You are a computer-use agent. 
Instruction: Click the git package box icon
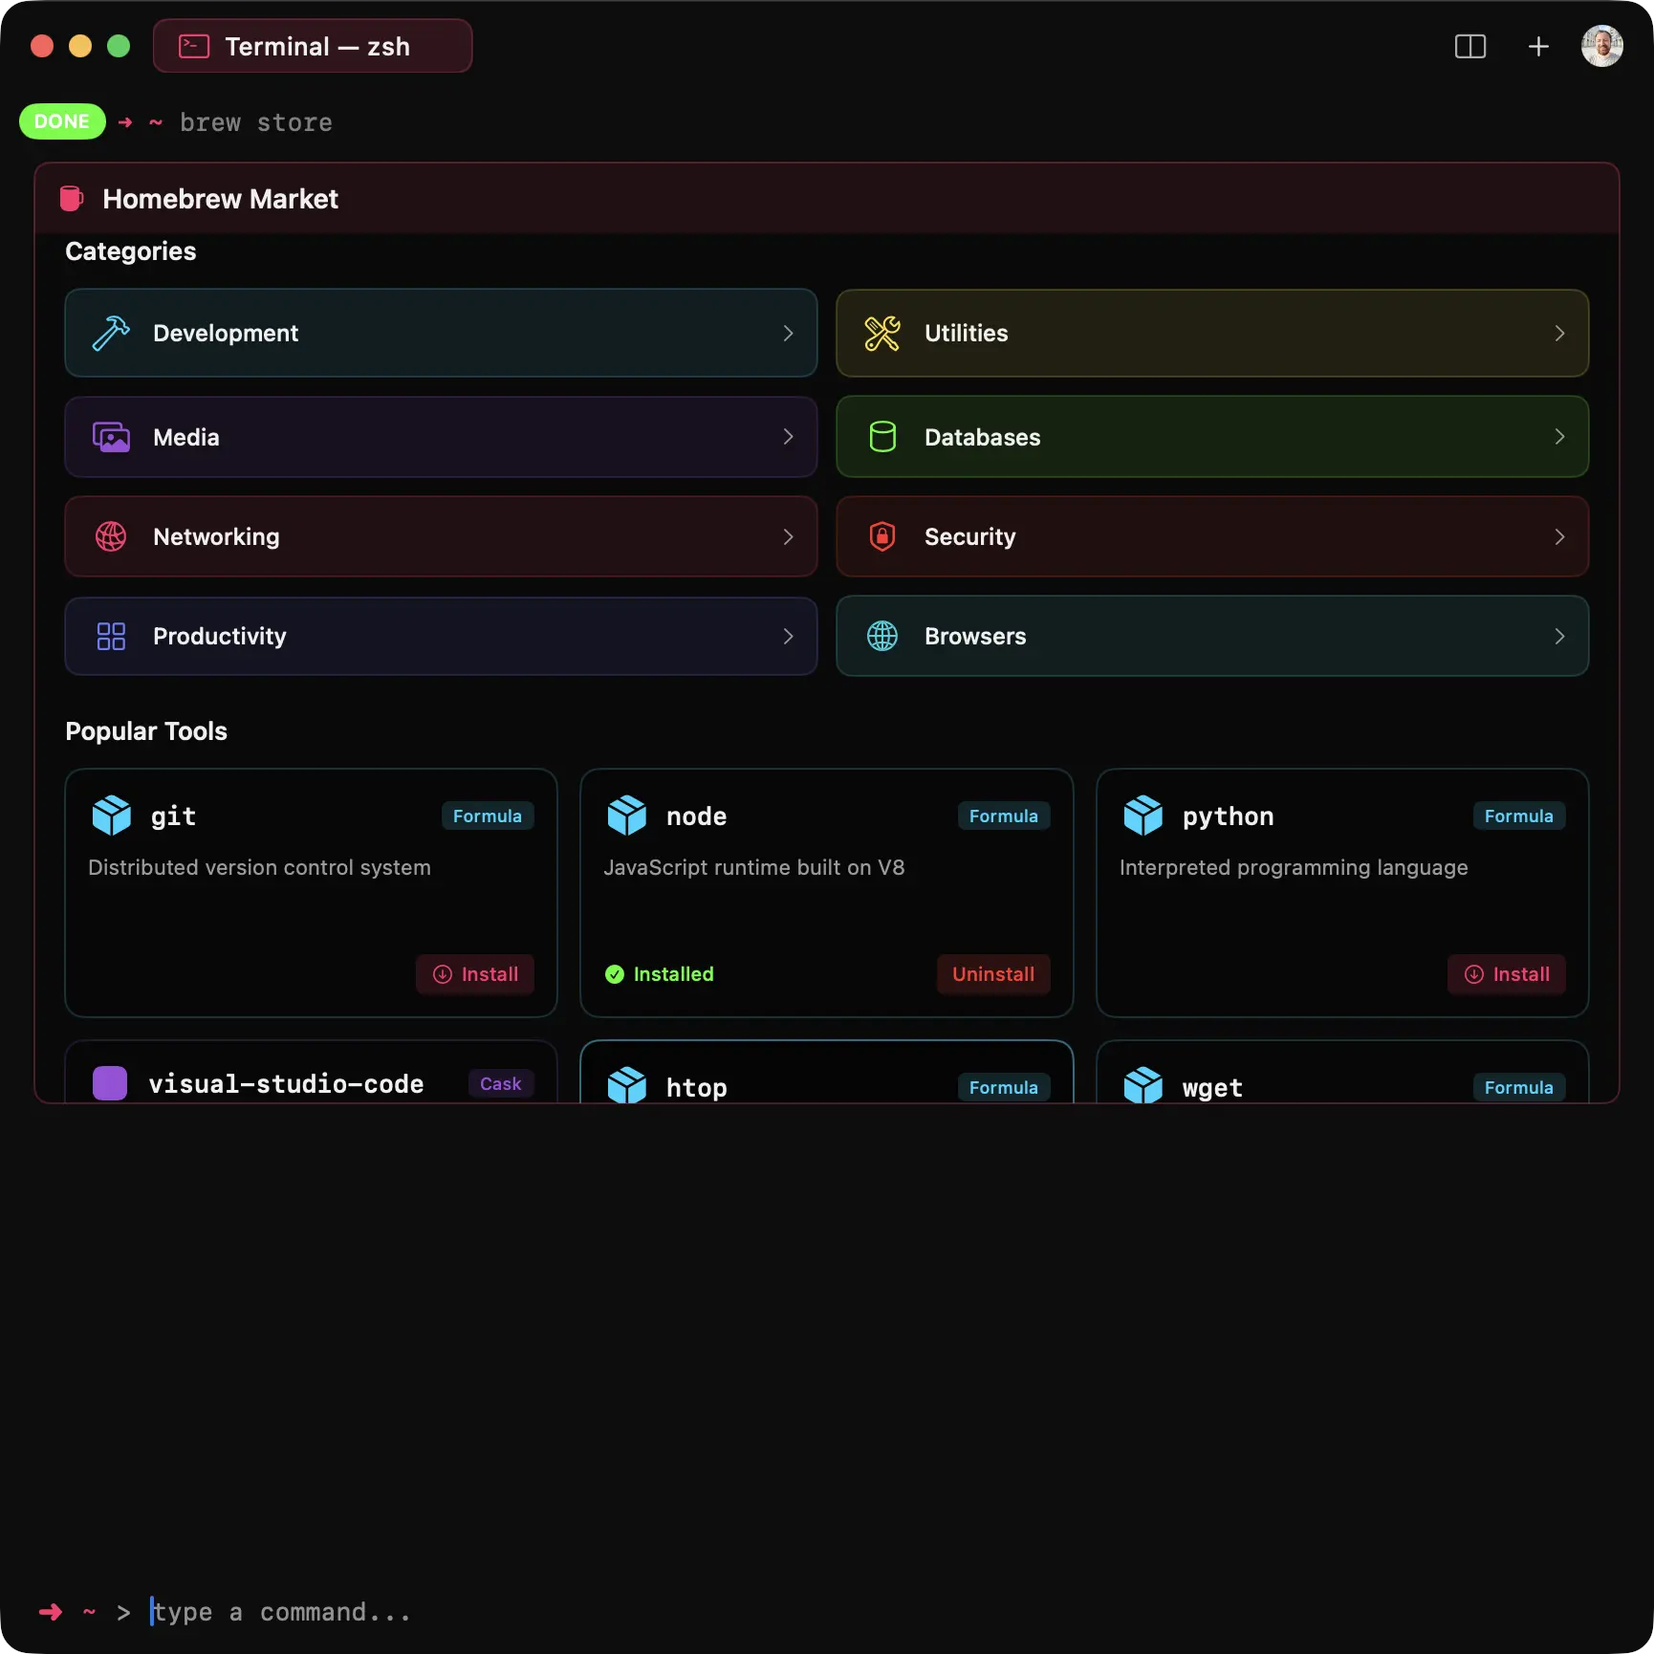[x=111, y=816]
